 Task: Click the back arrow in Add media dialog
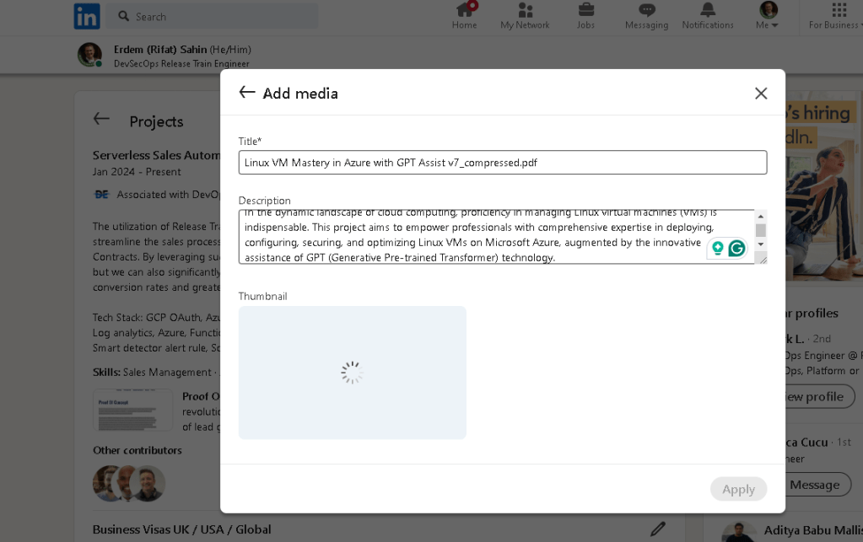[x=247, y=93]
